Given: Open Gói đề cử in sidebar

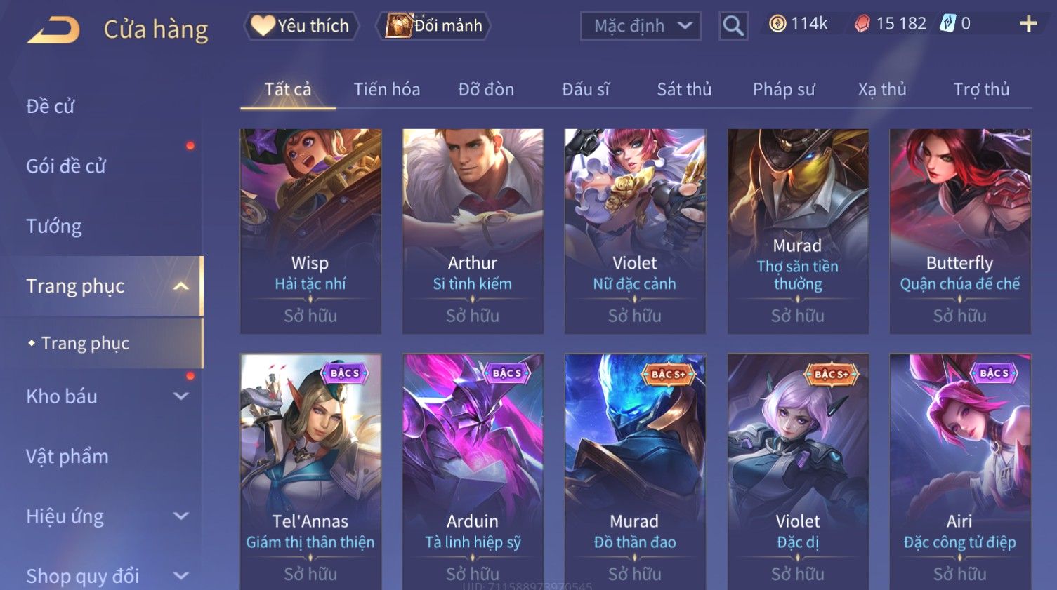Looking at the screenshot, I should pos(66,166).
